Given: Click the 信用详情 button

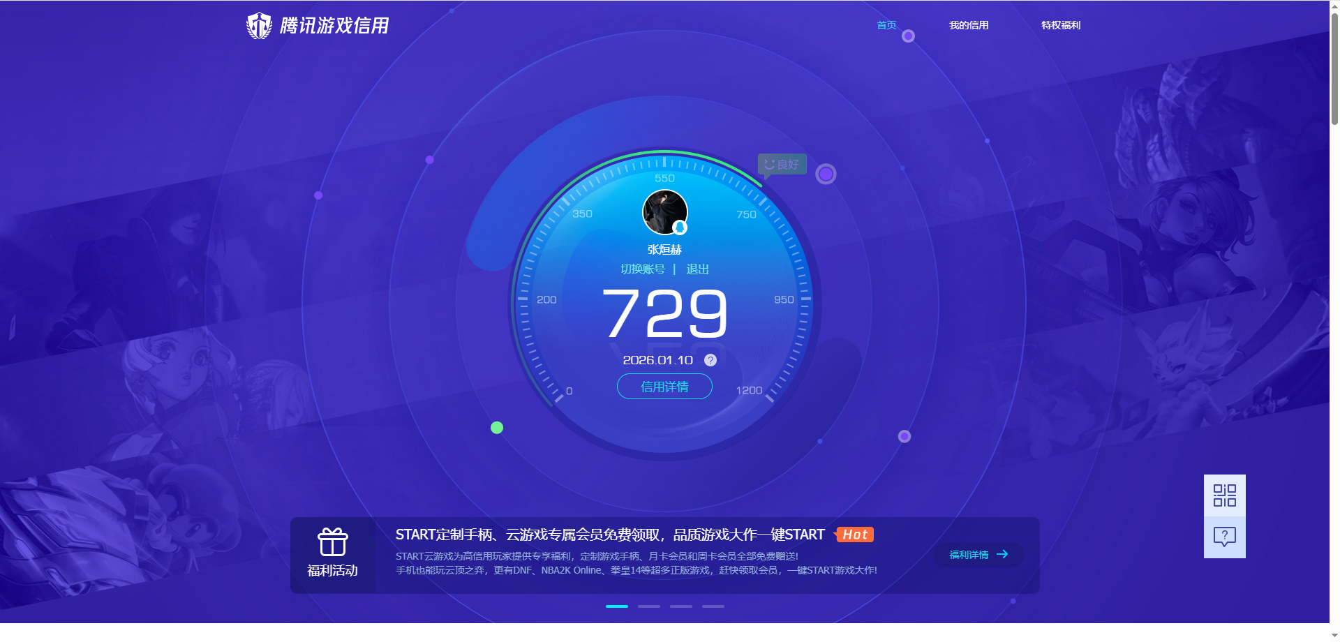Looking at the screenshot, I should pos(664,386).
